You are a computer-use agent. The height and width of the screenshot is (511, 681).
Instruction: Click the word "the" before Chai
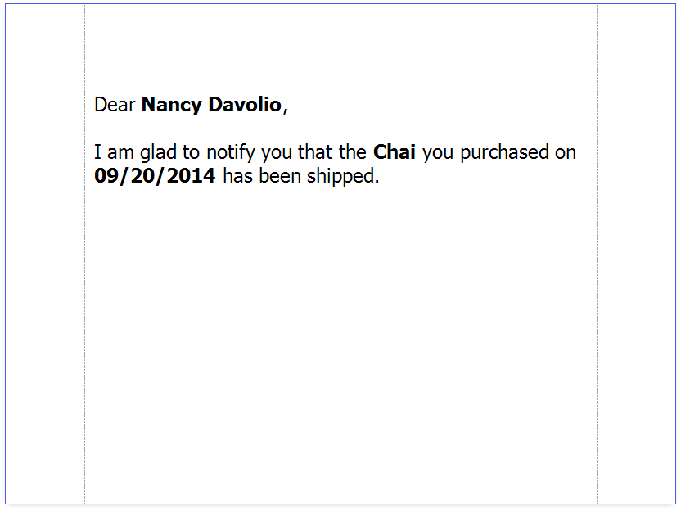pyautogui.click(x=353, y=153)
